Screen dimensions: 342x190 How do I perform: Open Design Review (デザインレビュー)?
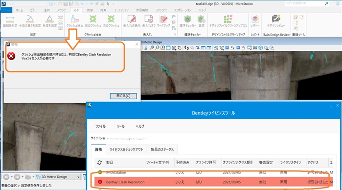click(276, 21)
